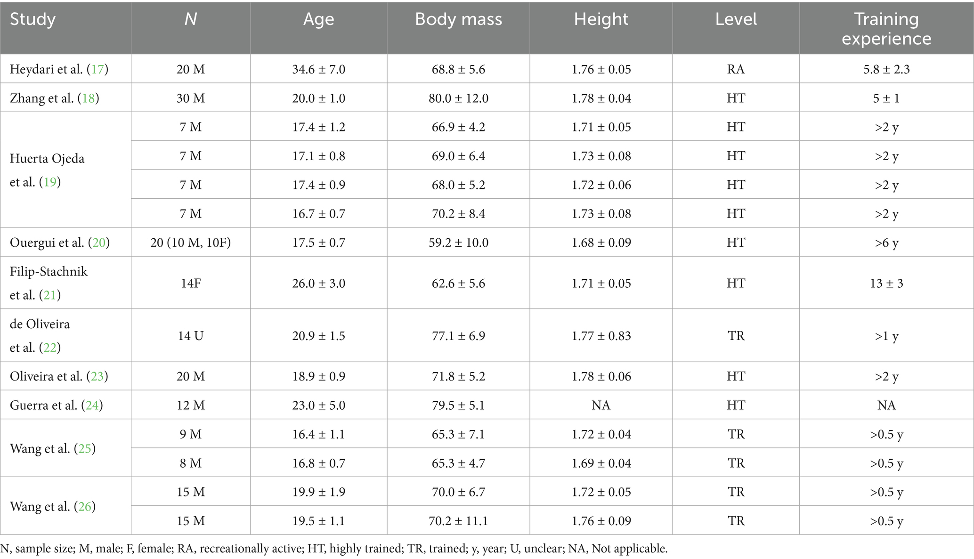The width and height of the screenshot is (974, 559).
Task: Click reference 24 next to Guerra et al.
Action: click(x=92, y=405)
